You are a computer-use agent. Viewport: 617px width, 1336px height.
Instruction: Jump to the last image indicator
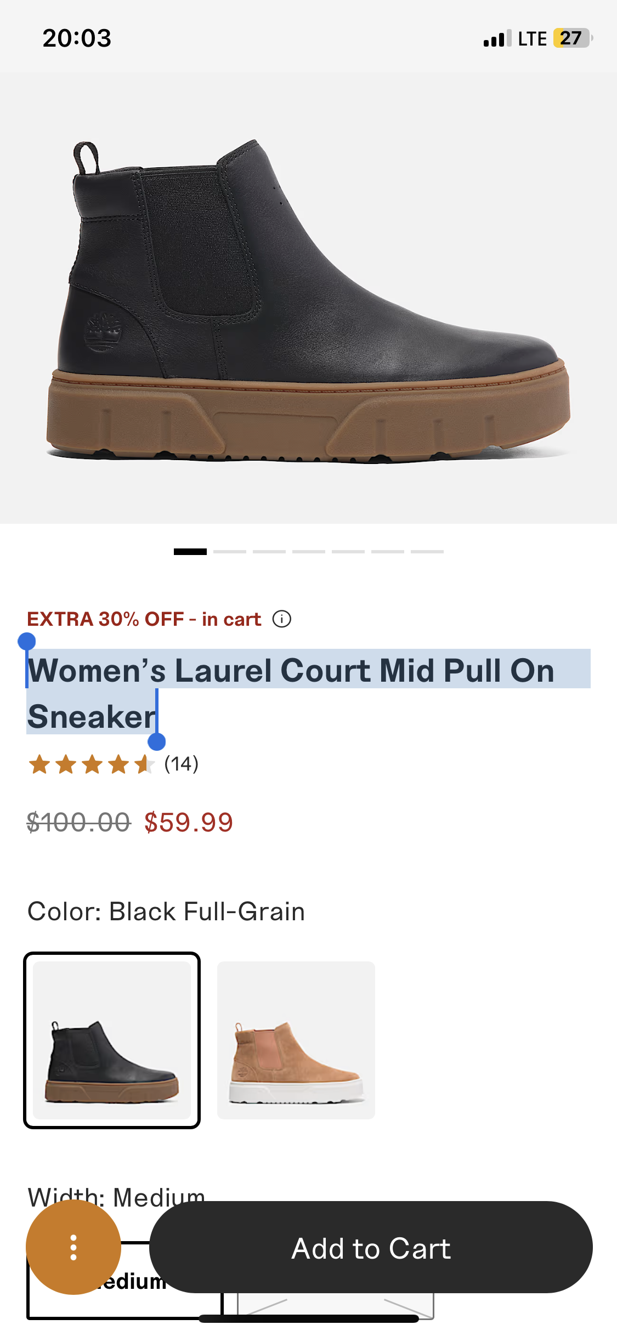coord(427,551)
